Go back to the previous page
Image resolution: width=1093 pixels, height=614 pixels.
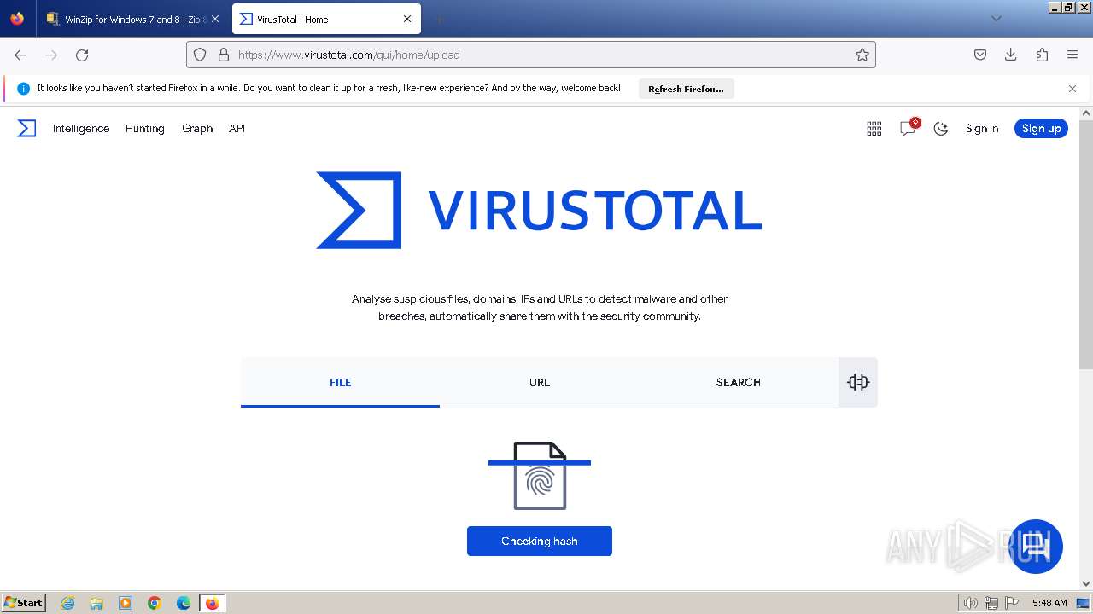click(20, 55)
